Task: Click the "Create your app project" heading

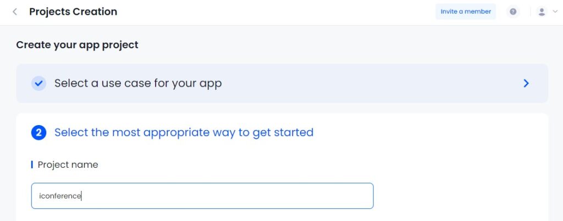Action: [77, 45]
